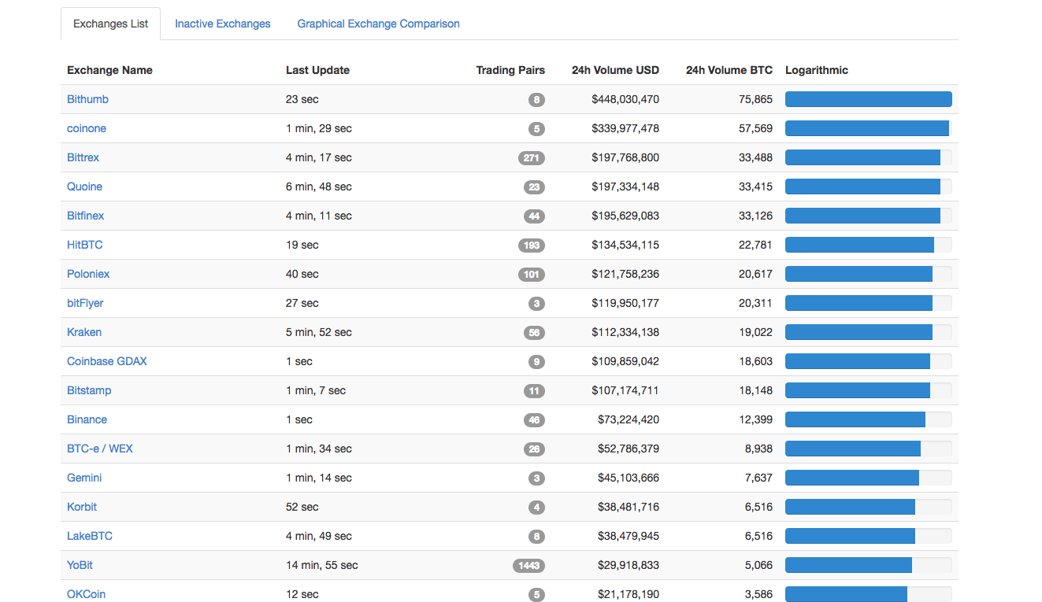Open the BTC-e / WEX exchange link
Viewport: 1042px width, 602px height.
(100, 449)
